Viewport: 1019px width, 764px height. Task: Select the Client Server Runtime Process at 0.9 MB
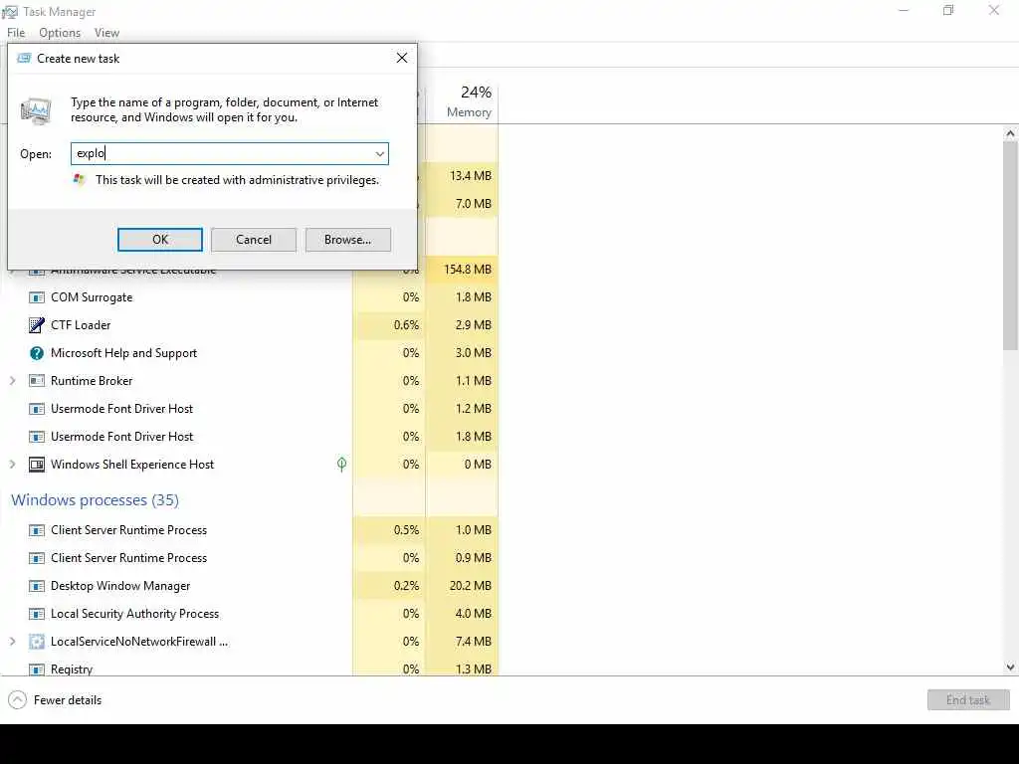(x=250, y=558)
